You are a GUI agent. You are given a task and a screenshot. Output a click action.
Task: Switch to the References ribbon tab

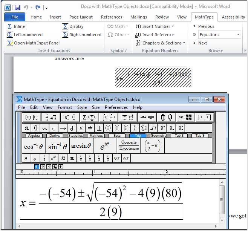click(112, 17)
